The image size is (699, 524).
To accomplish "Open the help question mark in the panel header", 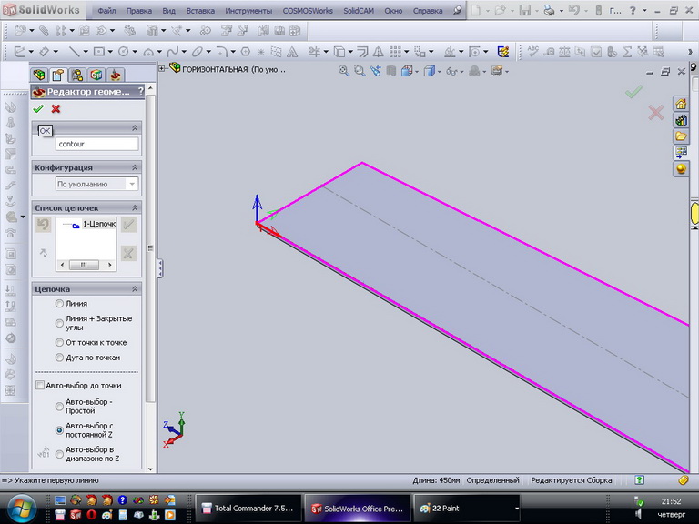I will point(140,91).
